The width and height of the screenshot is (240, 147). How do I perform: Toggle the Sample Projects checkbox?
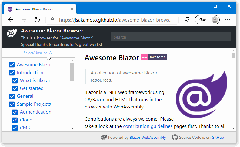12,104
